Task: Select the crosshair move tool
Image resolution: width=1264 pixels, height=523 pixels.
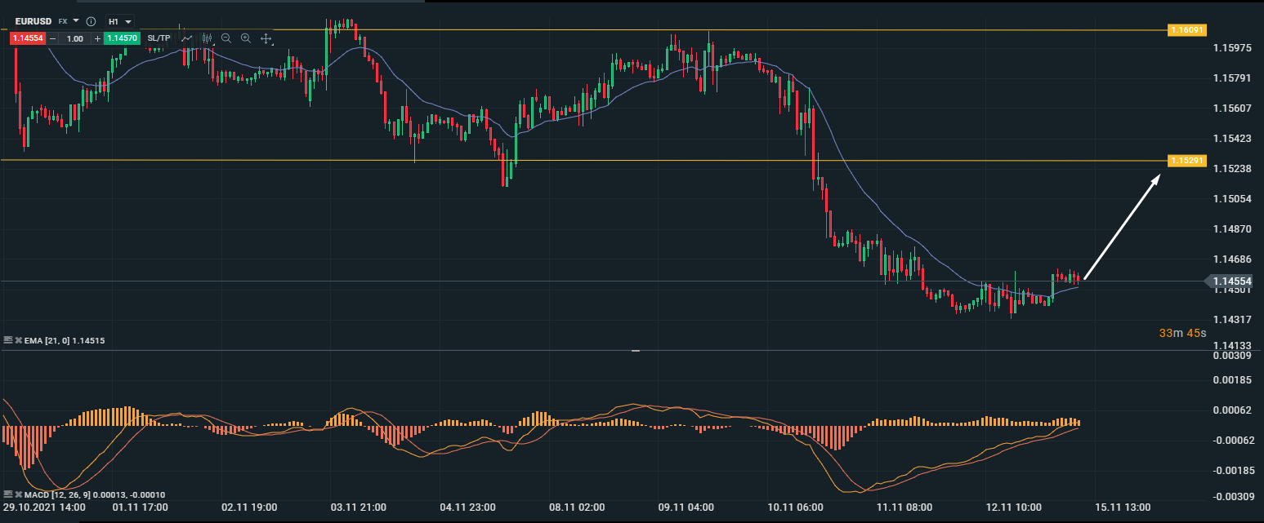Action: [x=266, y=38]
